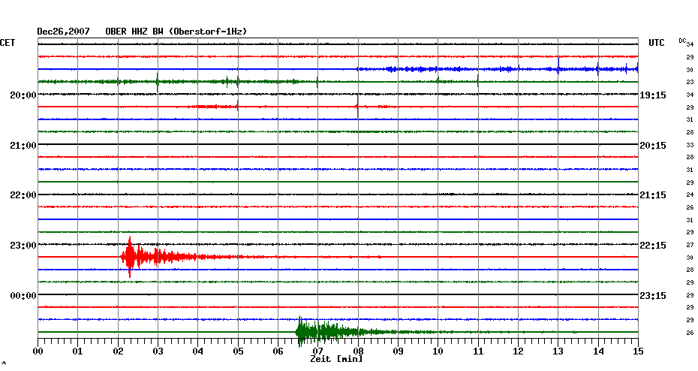
Task: Click minute-axis tick label 01
Action: pos(78,351)
